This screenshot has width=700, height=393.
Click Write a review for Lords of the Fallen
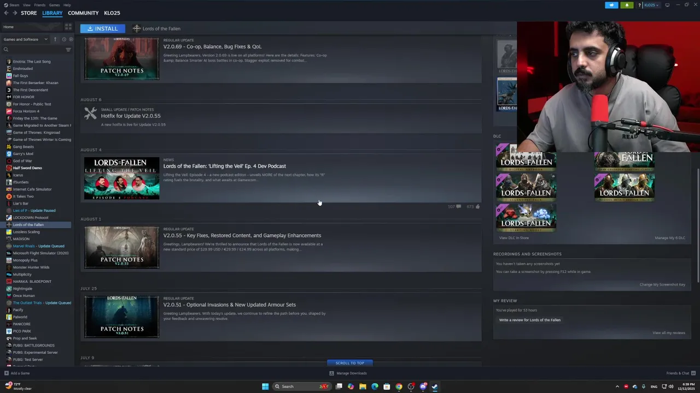[x=530, y=320]
